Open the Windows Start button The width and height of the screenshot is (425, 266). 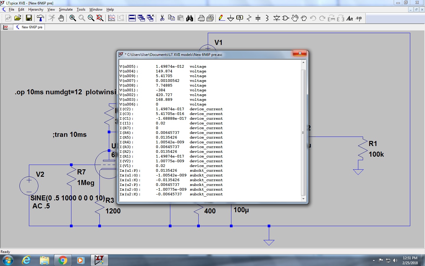(8, 260)
